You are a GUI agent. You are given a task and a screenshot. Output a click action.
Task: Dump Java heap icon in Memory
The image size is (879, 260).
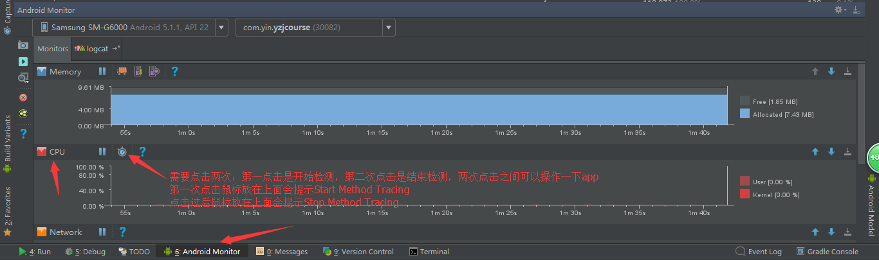138,71
